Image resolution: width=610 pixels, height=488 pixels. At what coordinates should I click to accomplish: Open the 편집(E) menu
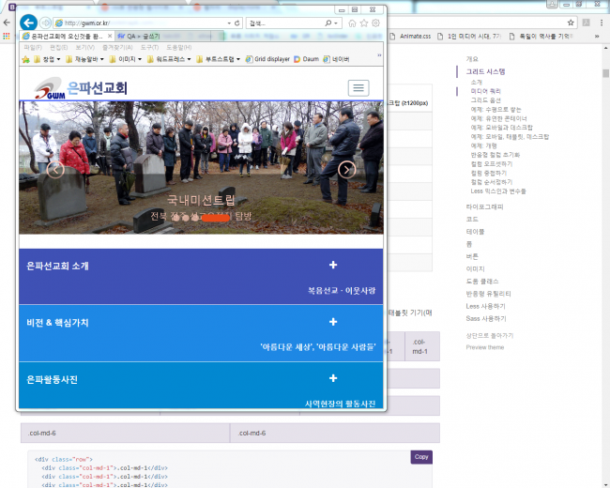(59, 48)
